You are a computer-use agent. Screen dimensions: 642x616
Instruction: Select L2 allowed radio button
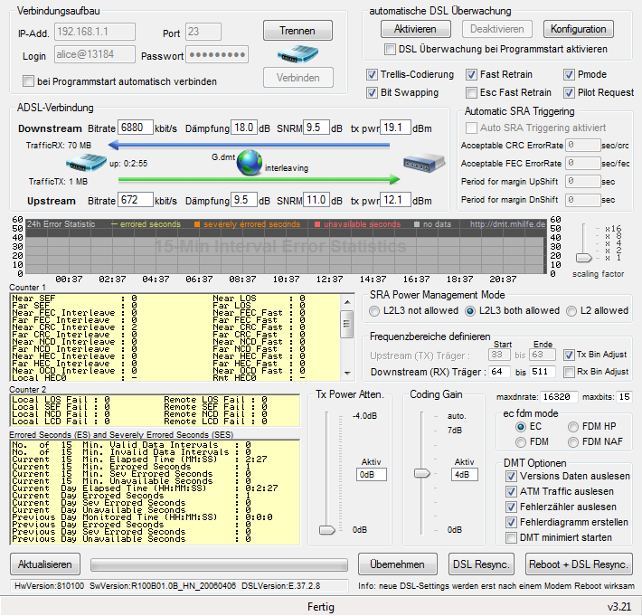(571, 311)
